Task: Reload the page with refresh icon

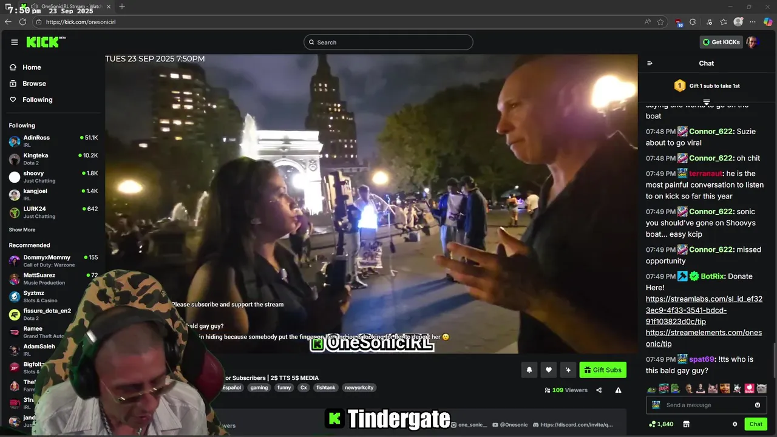Action: [22, 22]
